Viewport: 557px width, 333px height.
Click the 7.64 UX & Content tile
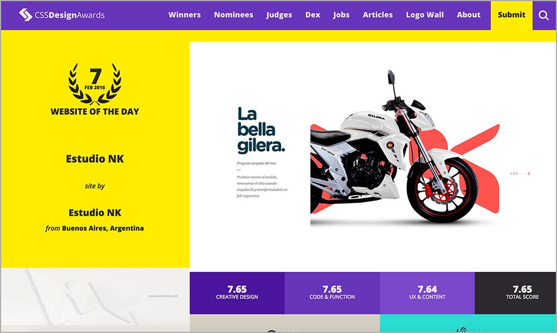tap(427, 293)
